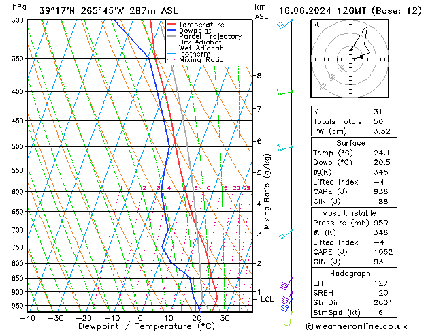Click the purple wind barb at 900 hPa
Image resolution: width=428 pixels, height=331 pixels.
point(286,298)
